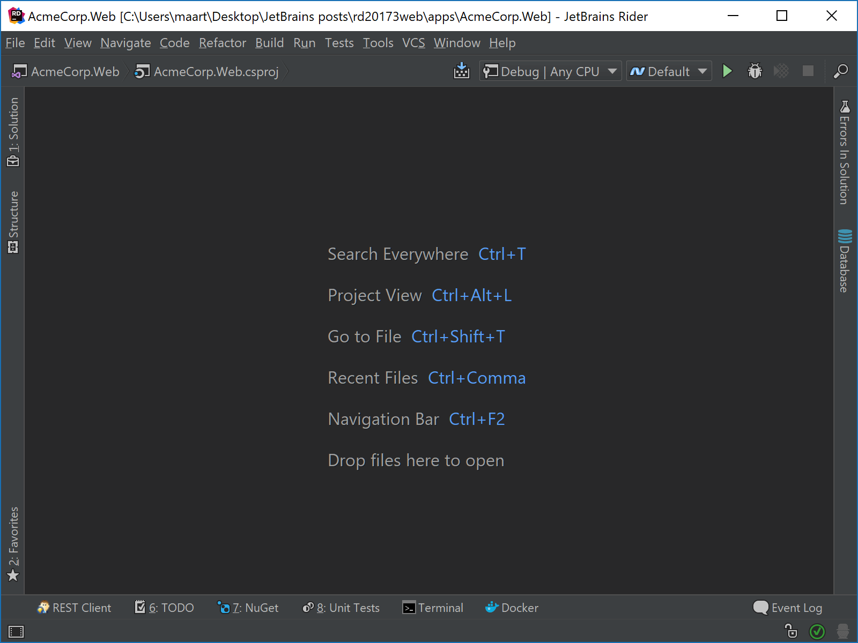Open the Run menu
The height and width of the screenshot is (643, 858).
(x=304, y=43)
